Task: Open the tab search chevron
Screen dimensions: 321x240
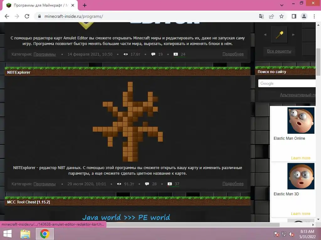Action: 282,6
